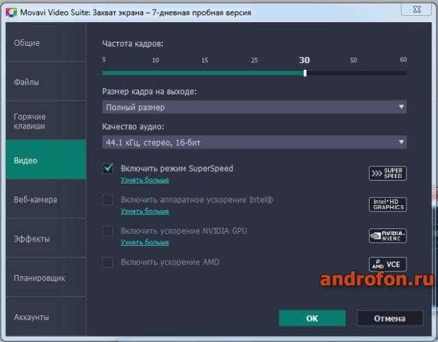This screenshot has height=342, width=438.
Task: Open SuperSpeed 'Узнать больше' link
Action: coord(144,180)
